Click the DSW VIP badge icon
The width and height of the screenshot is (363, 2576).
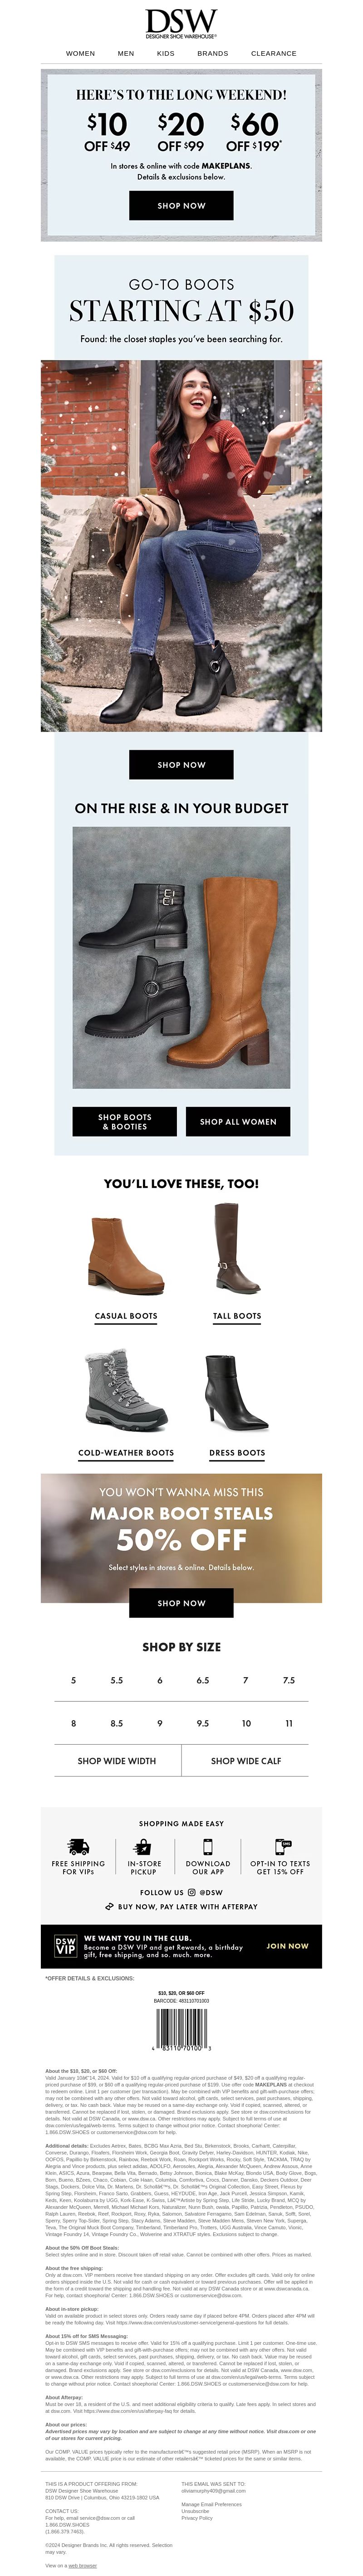pos(65,1946)
